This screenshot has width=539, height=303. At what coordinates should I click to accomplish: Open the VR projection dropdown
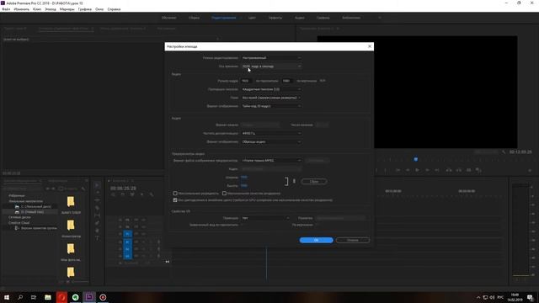[265, 218]
